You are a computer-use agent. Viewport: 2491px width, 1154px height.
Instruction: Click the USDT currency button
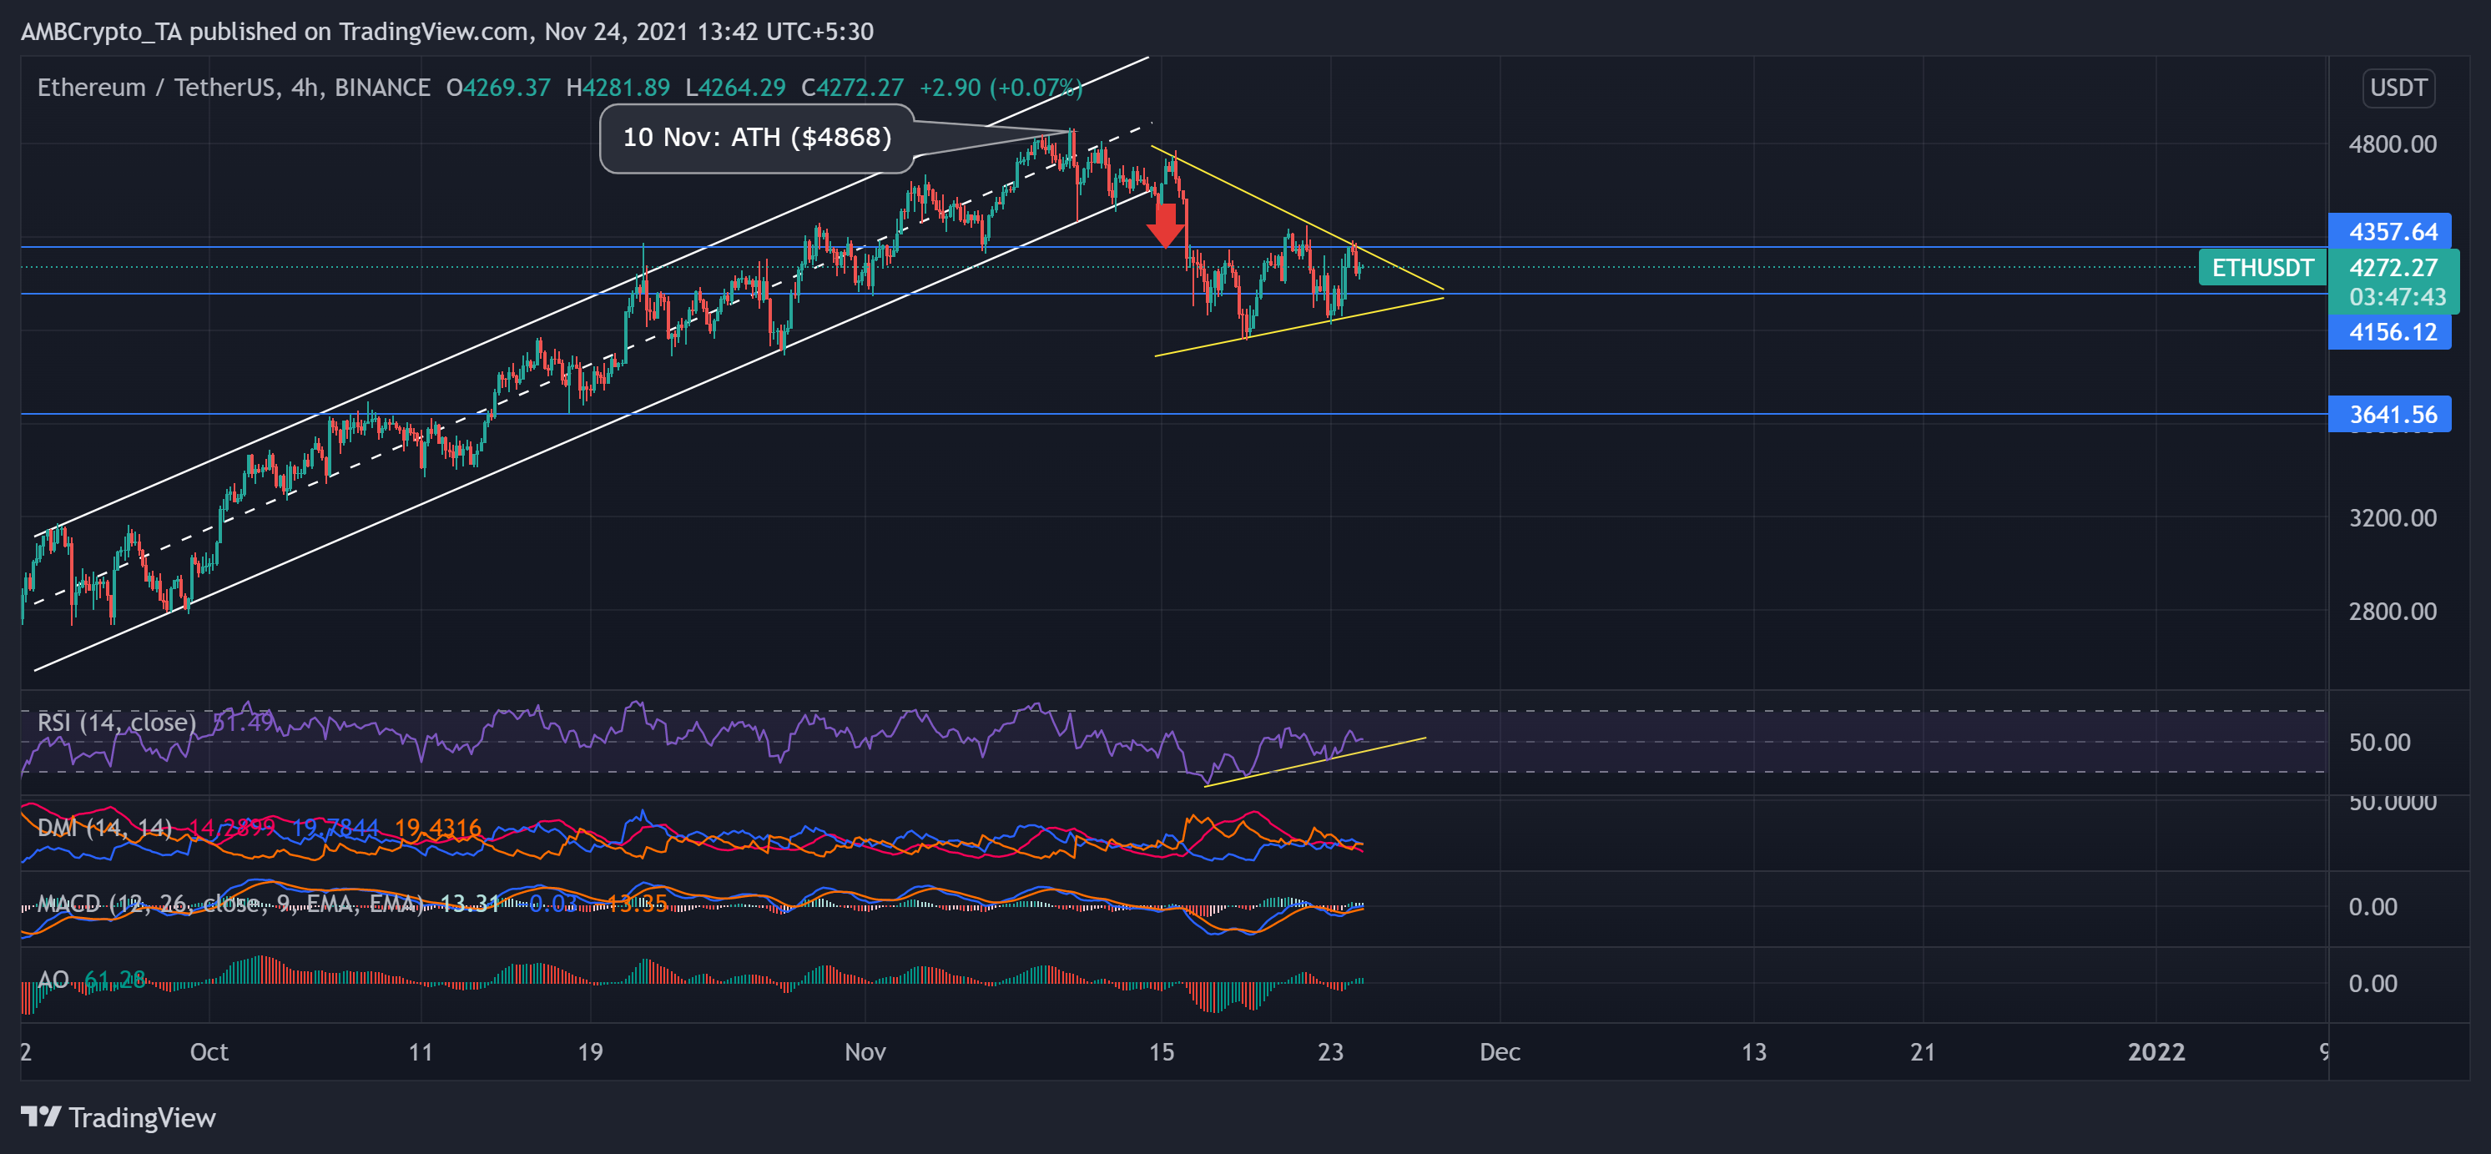2398,88
